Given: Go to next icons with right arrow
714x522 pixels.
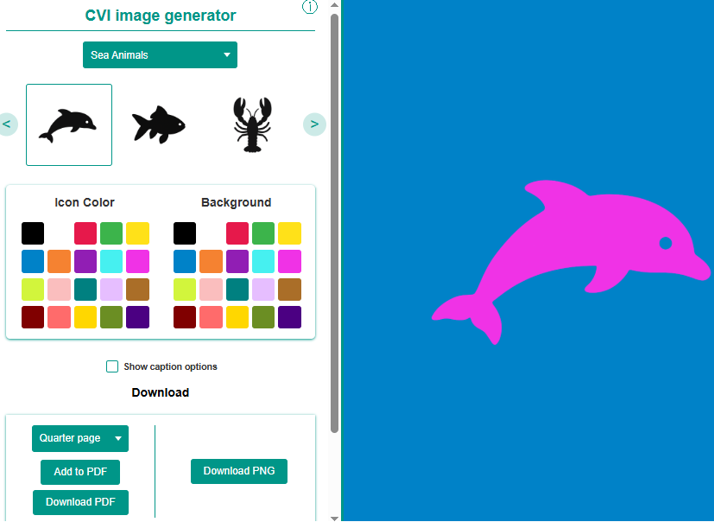Looking at the screenshot, I should [x=314, y=124].
